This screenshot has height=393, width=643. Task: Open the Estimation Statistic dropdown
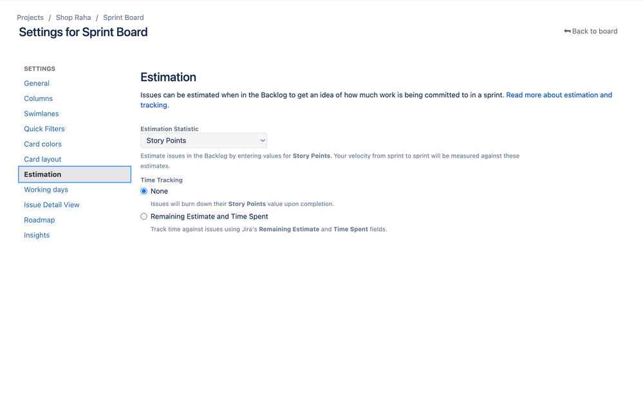click(x=203, y=140)
